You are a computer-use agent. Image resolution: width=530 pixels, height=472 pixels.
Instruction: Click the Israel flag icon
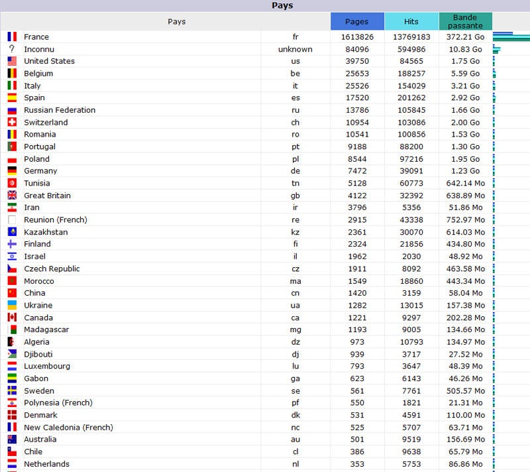coord(12,257)
